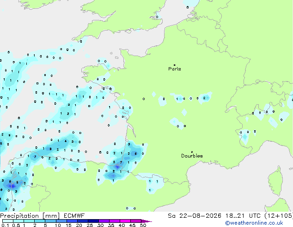Click the legend label 0.1
This screenshot has height=227, width=293.
5,225
